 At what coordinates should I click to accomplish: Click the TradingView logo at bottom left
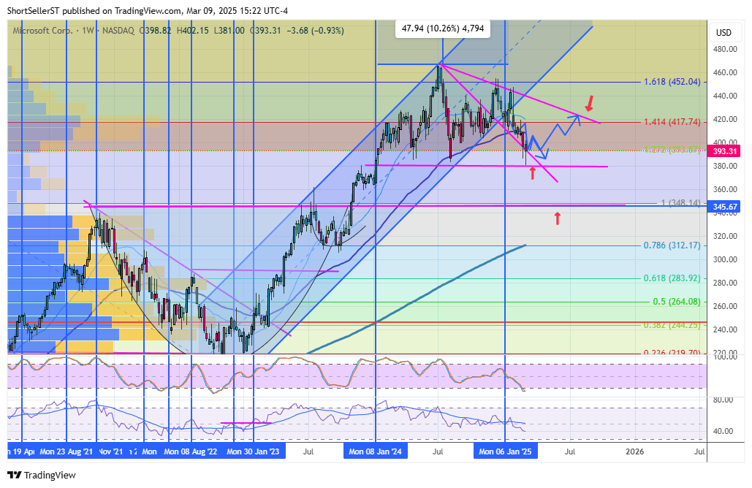click(x=42, y=475)
